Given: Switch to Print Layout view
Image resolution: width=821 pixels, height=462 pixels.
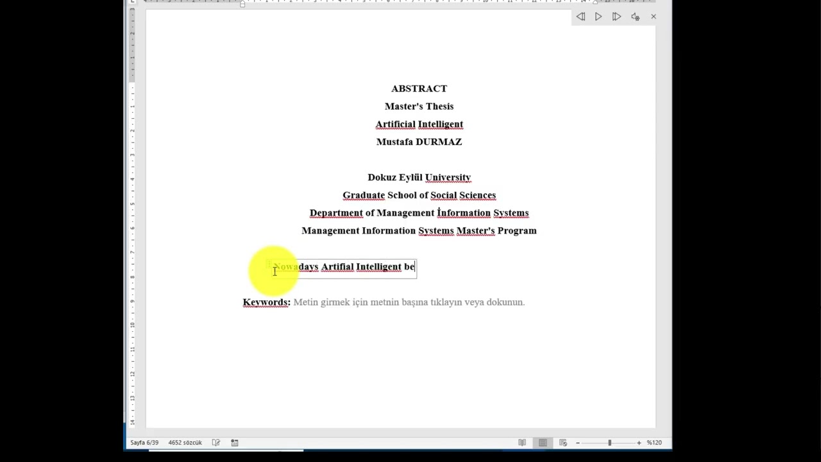Looking at the screenshot, I should coord(543,443).
